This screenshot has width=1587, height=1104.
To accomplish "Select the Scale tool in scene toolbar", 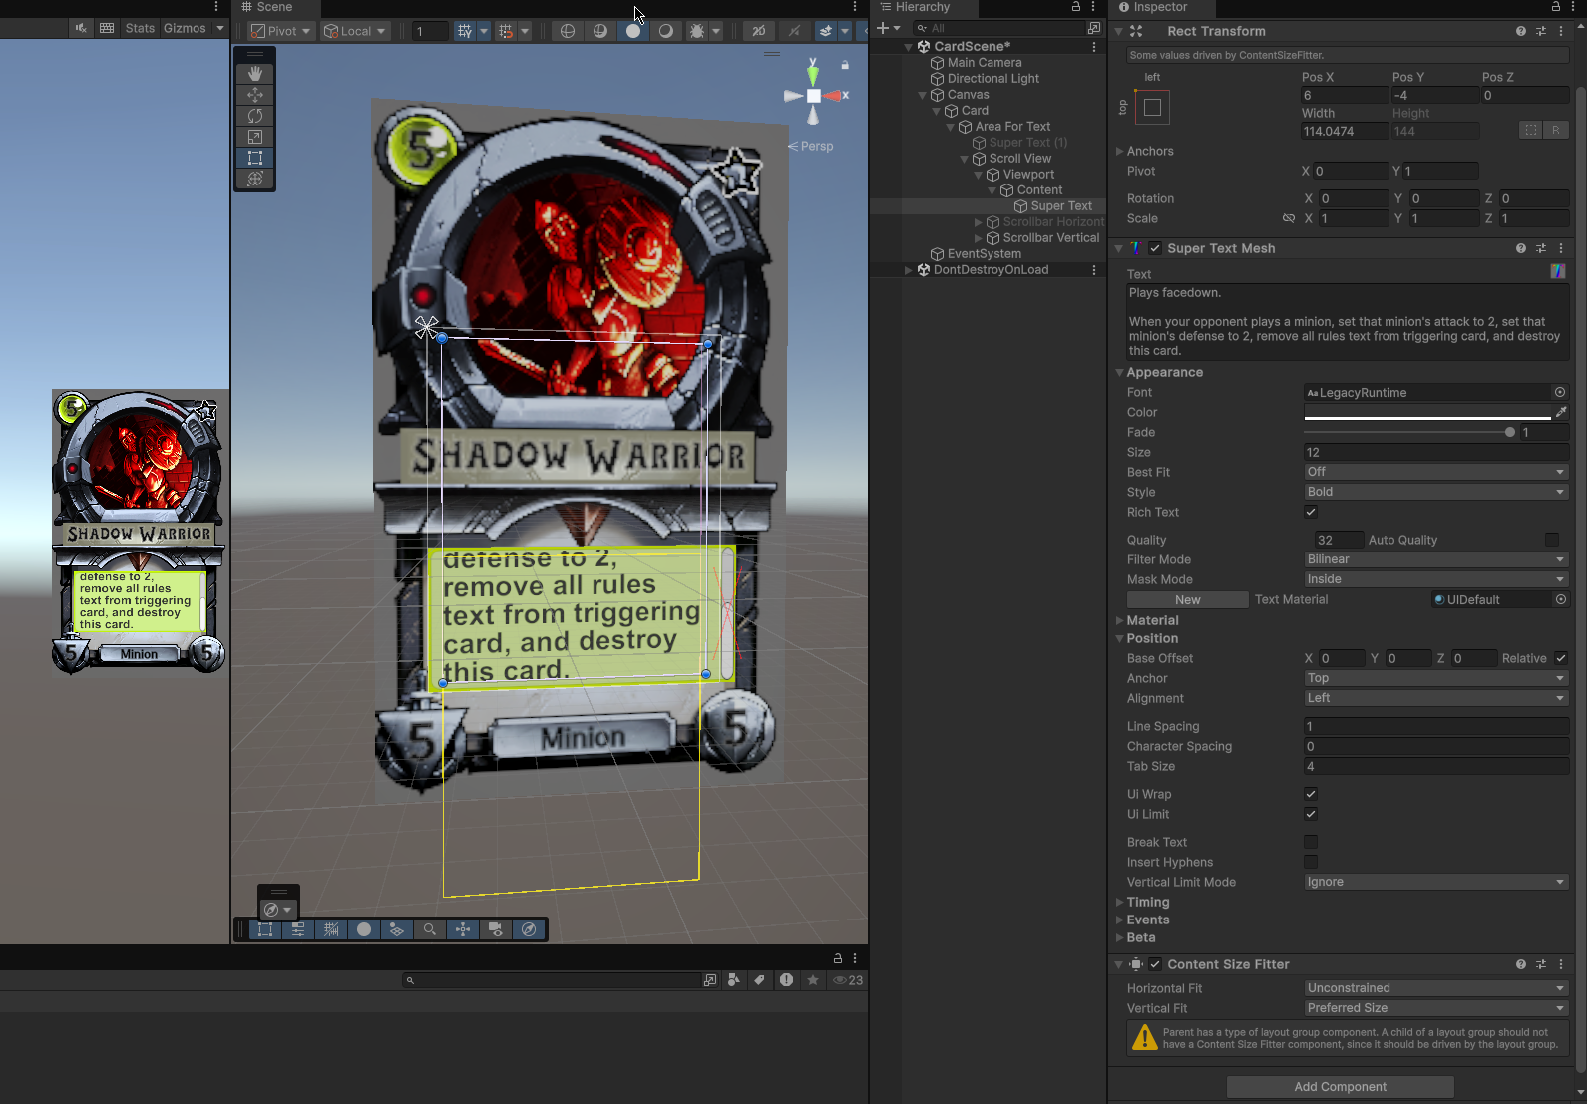I will point(255,137).
